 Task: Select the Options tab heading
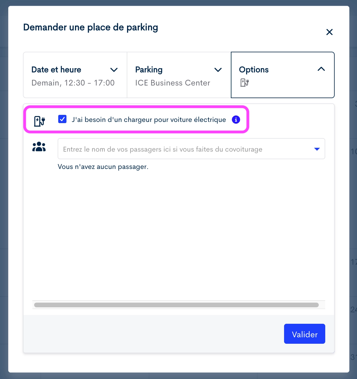(254, 70)
